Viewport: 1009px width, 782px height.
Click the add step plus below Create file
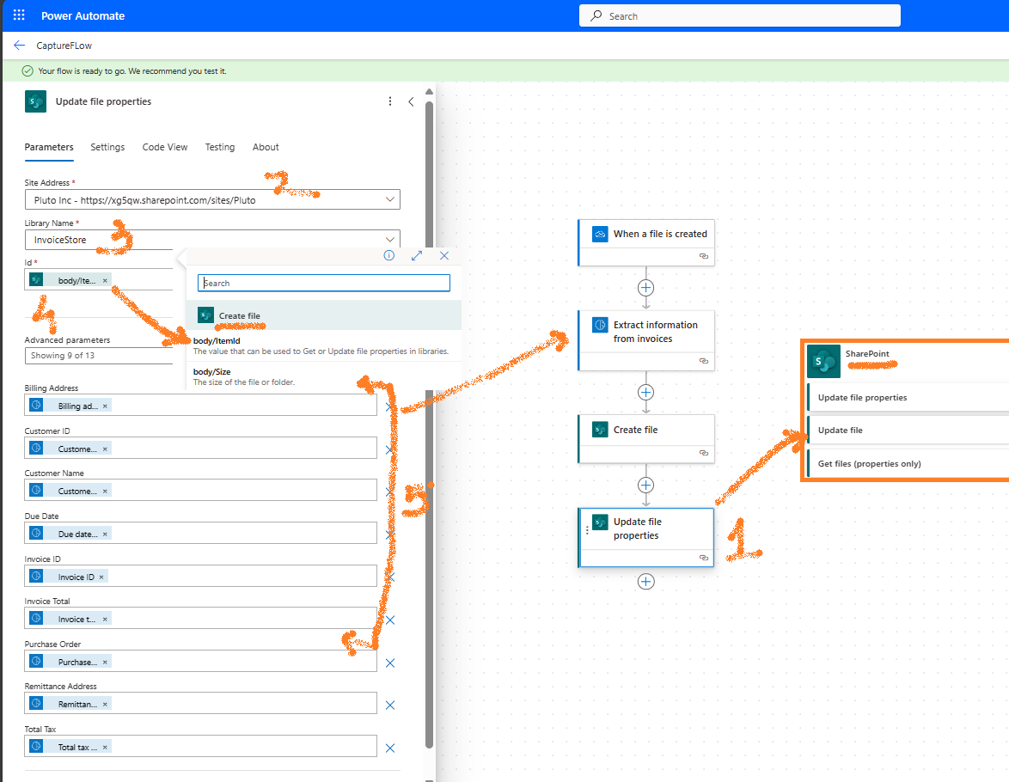pos(646,485)
